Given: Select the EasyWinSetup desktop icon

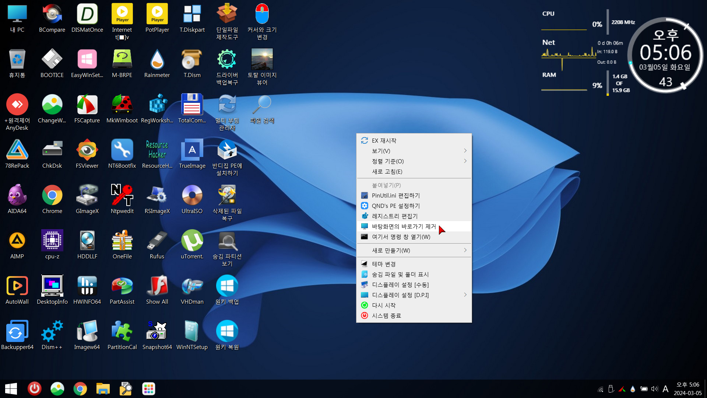Looking at the screenshot, I should pyautogui.click(x=87, y=63).
